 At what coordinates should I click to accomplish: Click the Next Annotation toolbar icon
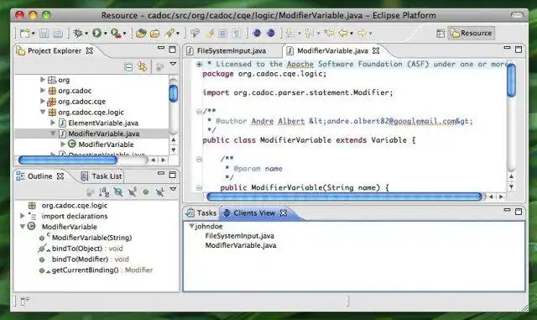click(x=290, y=34)
